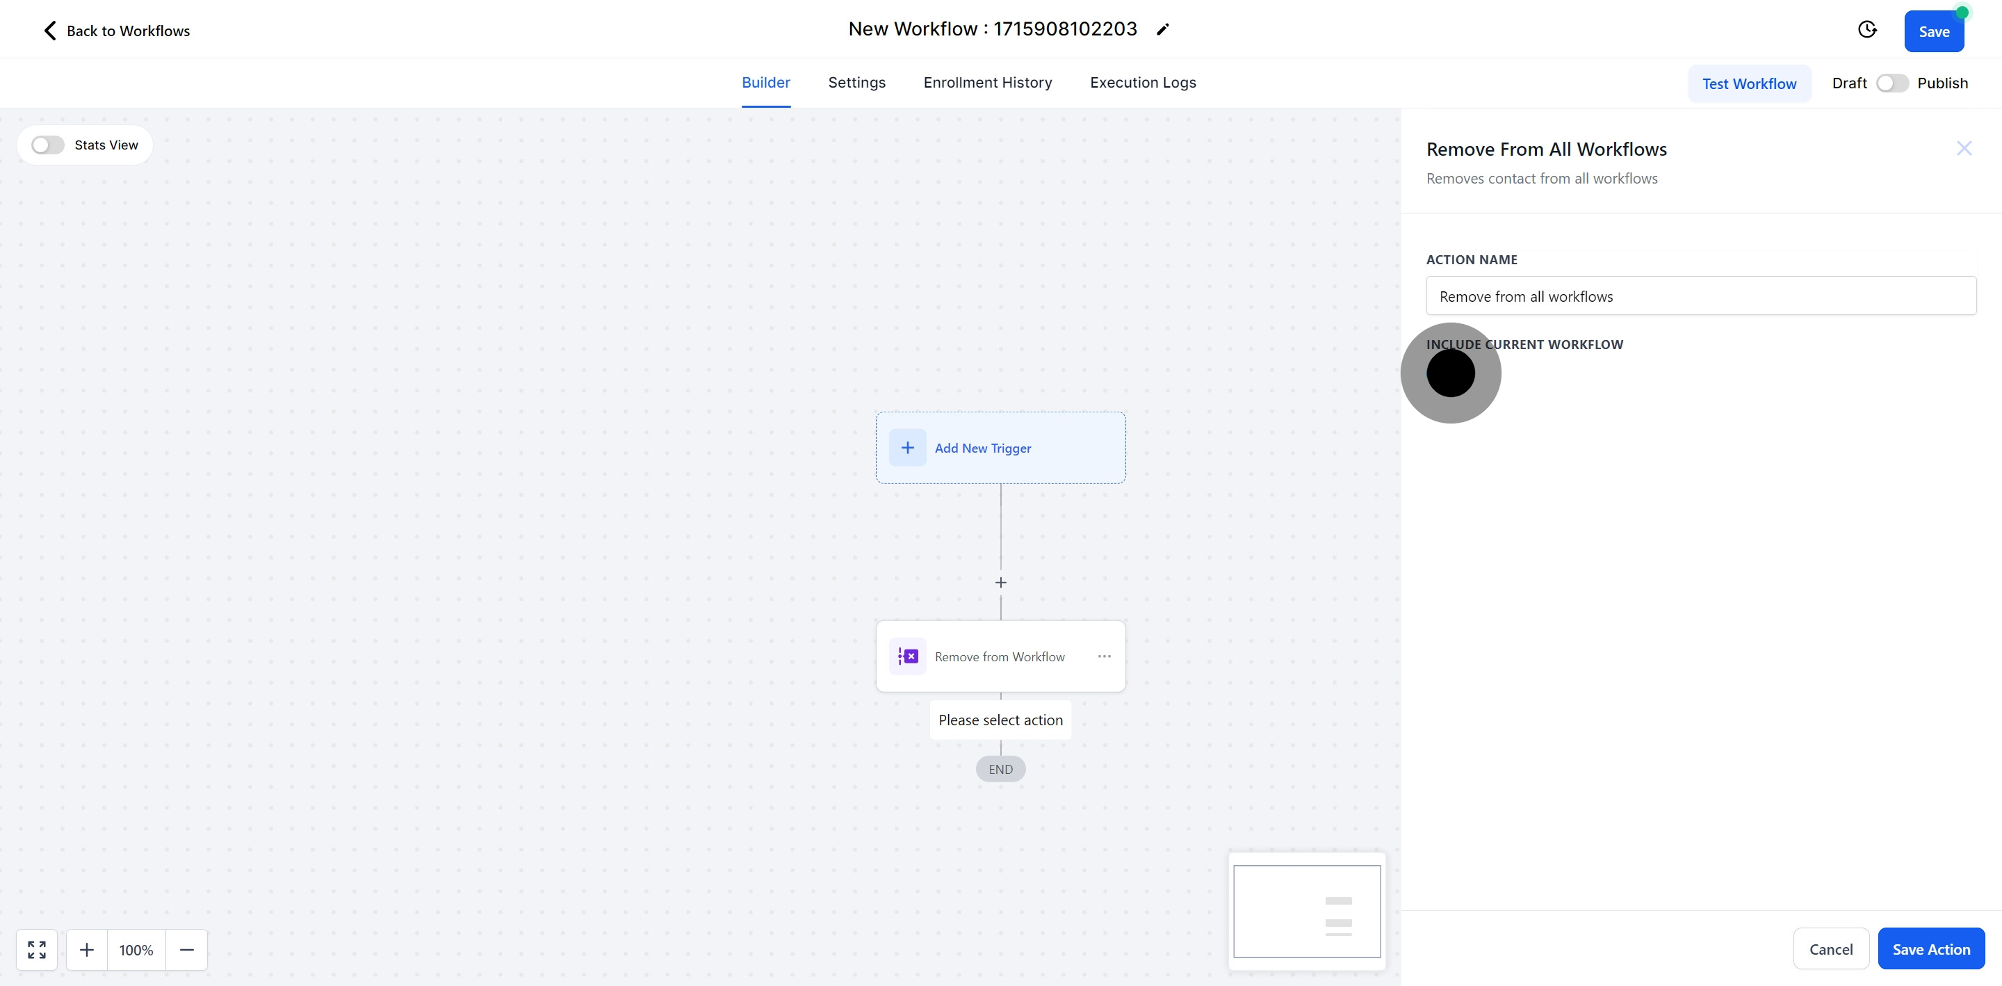This screenshot has height=986, width=2002.
Task: Click the Test Workflow button
Action: 1749,84
